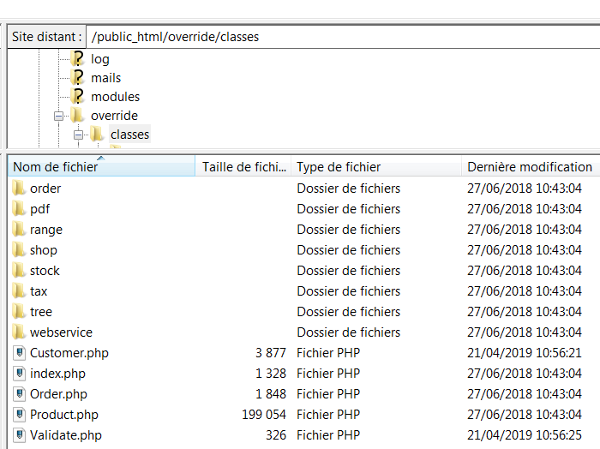
Task: Click the override folder icon in tree
Action: 78,115
